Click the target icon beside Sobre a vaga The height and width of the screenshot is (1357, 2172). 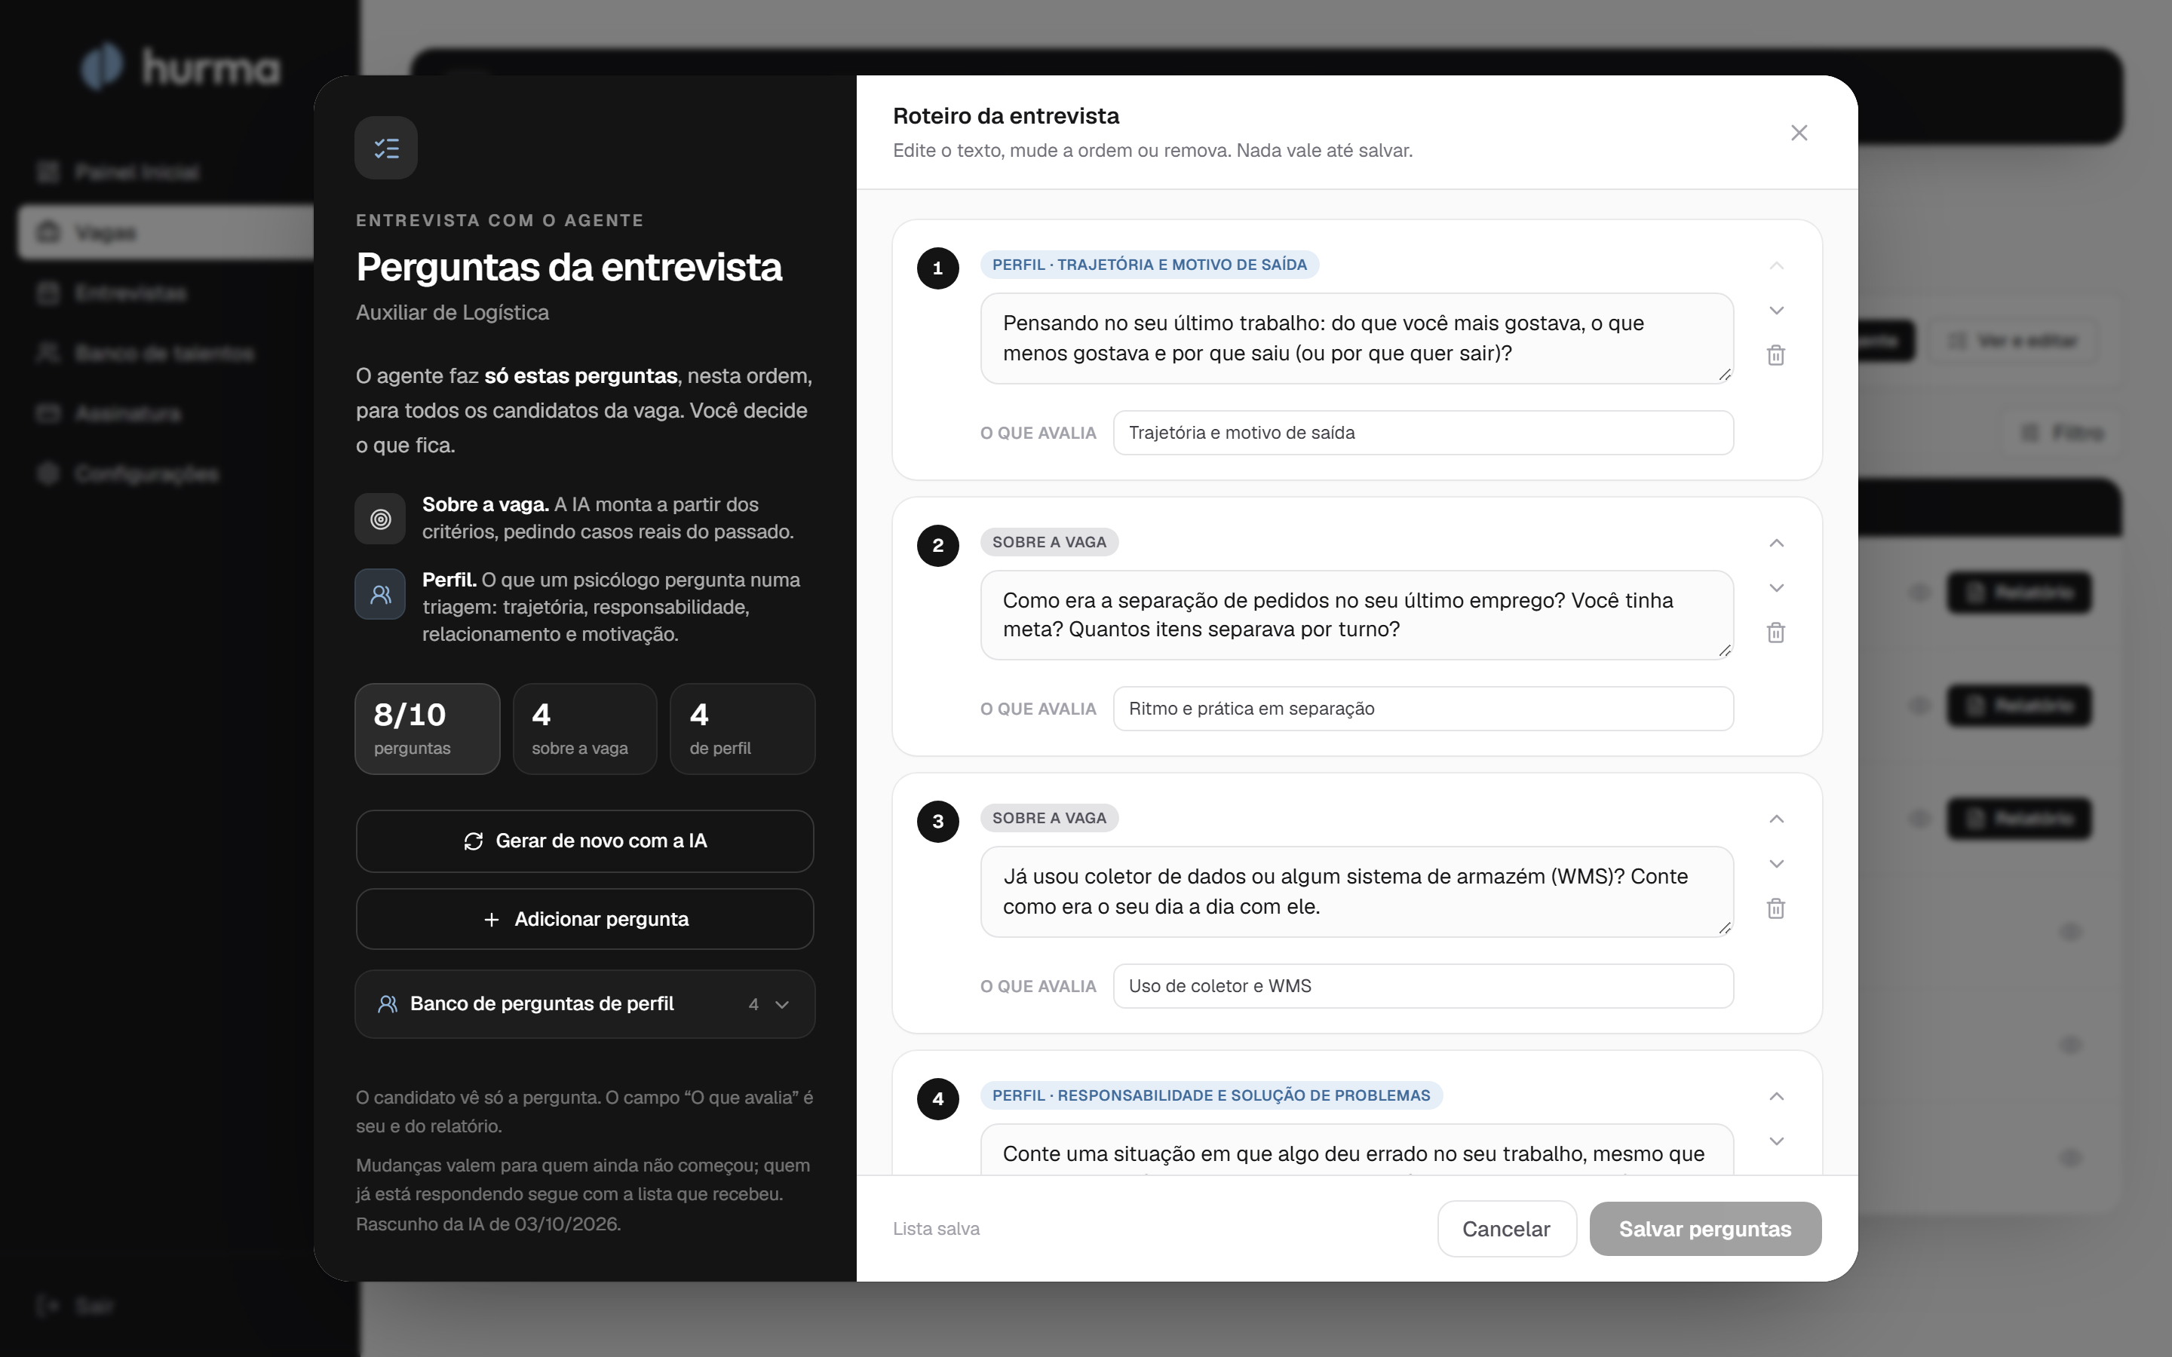coord(381,519)
